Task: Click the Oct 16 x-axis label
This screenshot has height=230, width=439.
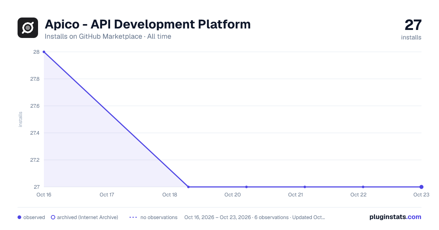Action: 44,195
